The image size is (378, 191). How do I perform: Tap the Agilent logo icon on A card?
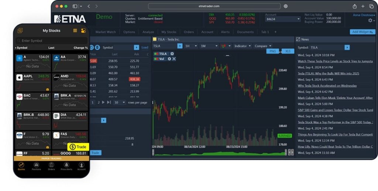click(19, 58)
